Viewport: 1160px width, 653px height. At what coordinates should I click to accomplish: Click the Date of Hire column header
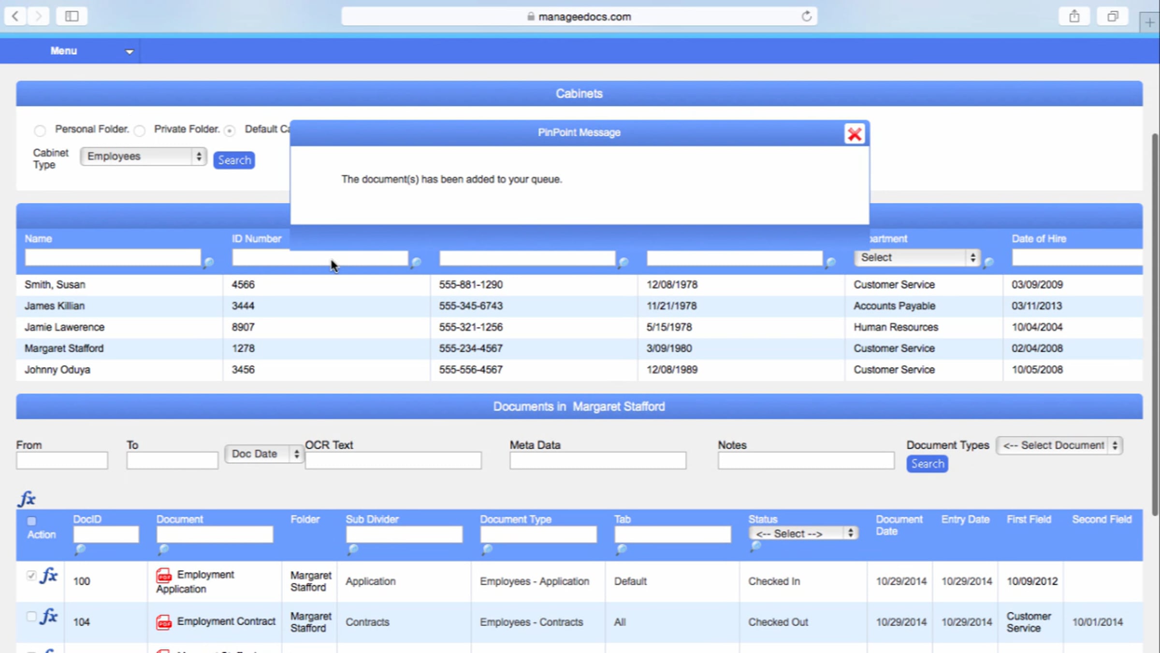1039,238
